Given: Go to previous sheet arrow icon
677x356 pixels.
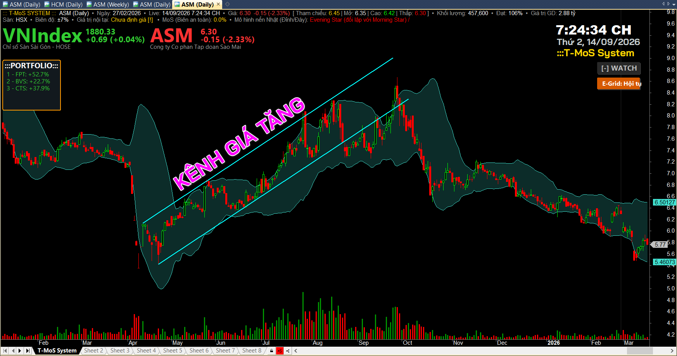Looking at the screenshot, I should (x=13, y=351).
